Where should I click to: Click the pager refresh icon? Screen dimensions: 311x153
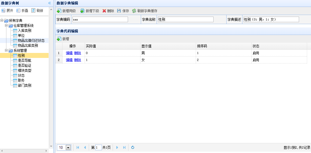133,147
